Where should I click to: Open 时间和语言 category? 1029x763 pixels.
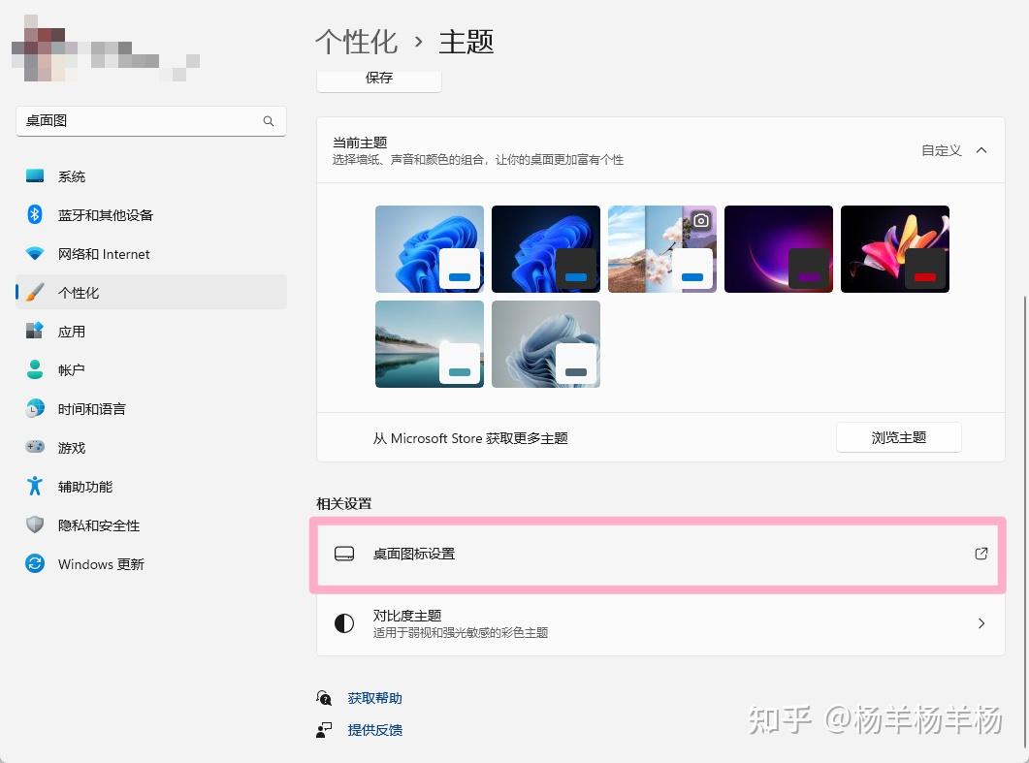151,408
